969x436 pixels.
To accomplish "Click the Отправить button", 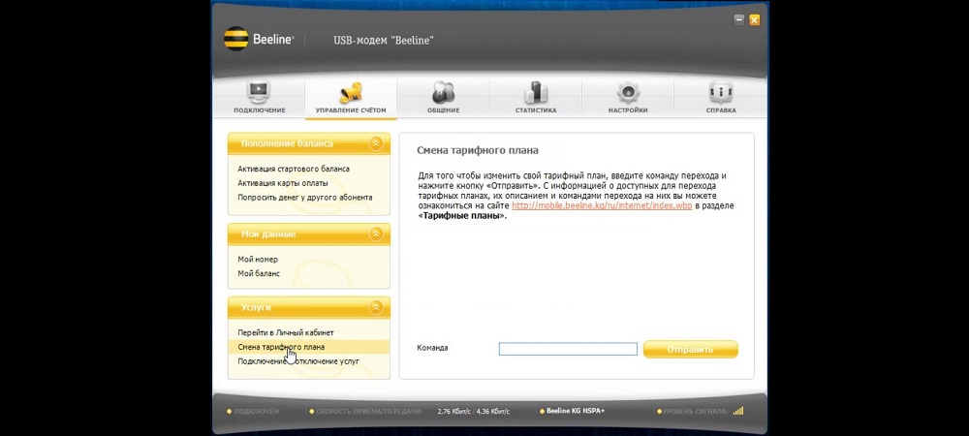I will click(x=690, y=350).
